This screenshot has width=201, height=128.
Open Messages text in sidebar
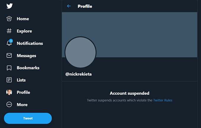[26, 56]
